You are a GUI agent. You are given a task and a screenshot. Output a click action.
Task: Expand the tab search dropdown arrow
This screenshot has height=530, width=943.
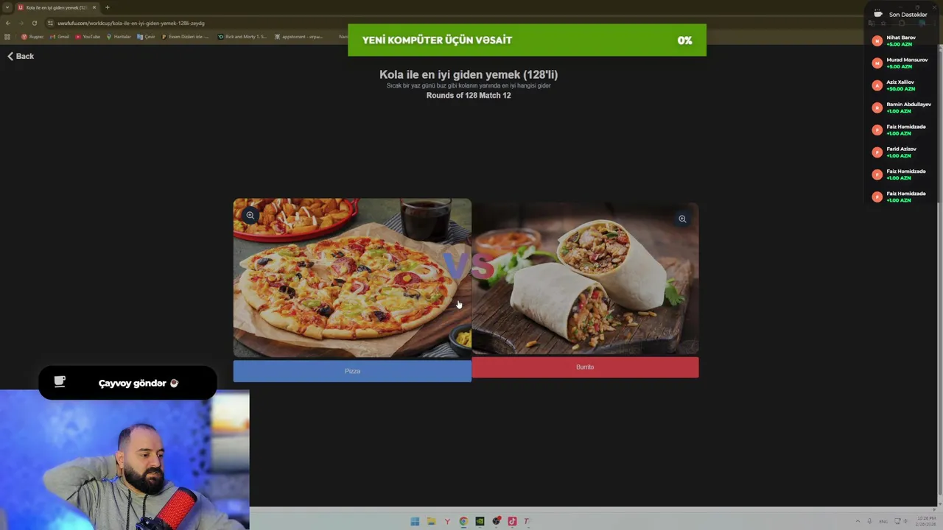point(7,7)
